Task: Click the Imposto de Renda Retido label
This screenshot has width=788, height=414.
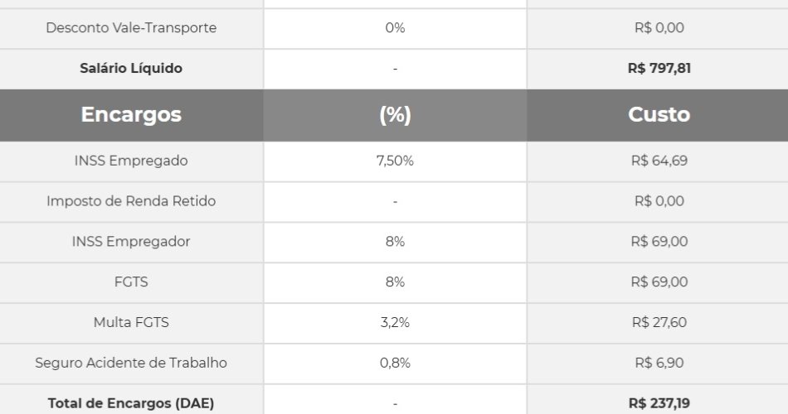Action: pyautogui.click(x=131, y=201)
